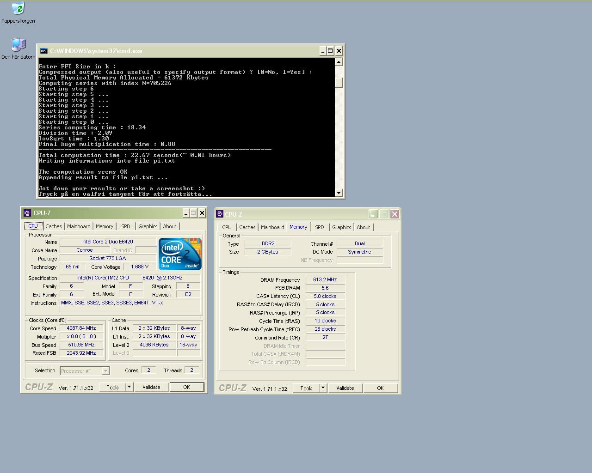Click the CAS# Latency value 5.0 clocks
The height and width of the screenshot is (473, 592).
[325, 296]
